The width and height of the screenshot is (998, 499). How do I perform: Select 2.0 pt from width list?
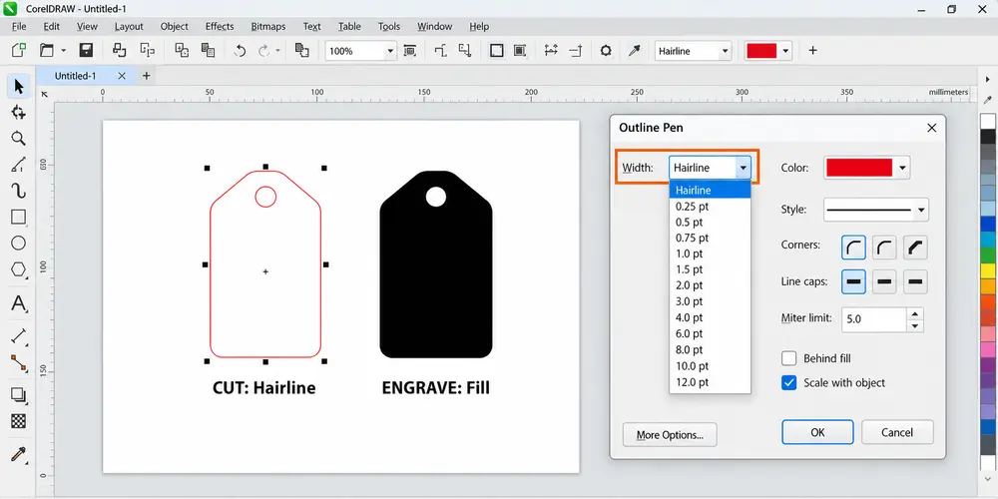(711, 285)
